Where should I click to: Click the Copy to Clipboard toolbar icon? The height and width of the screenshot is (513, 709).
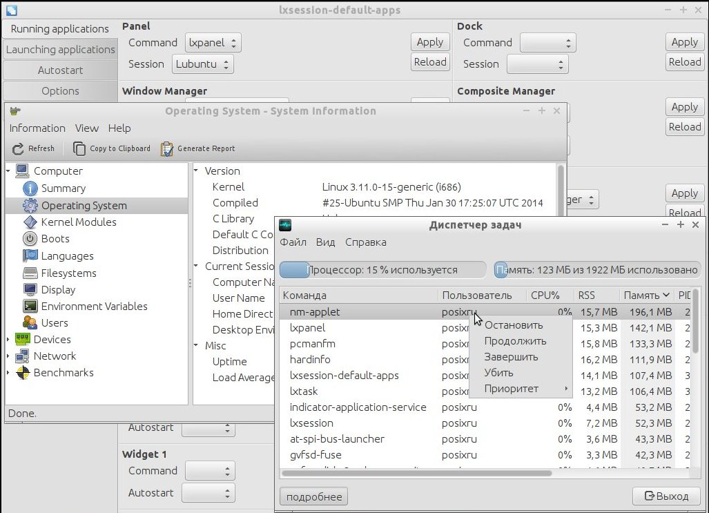click(x=79, y=149)
